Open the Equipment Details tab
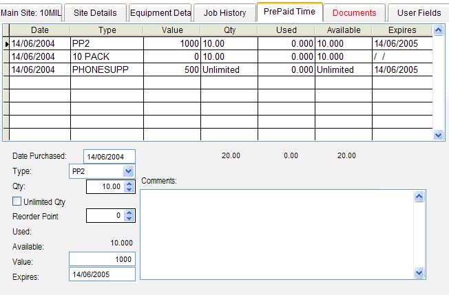 160,12
